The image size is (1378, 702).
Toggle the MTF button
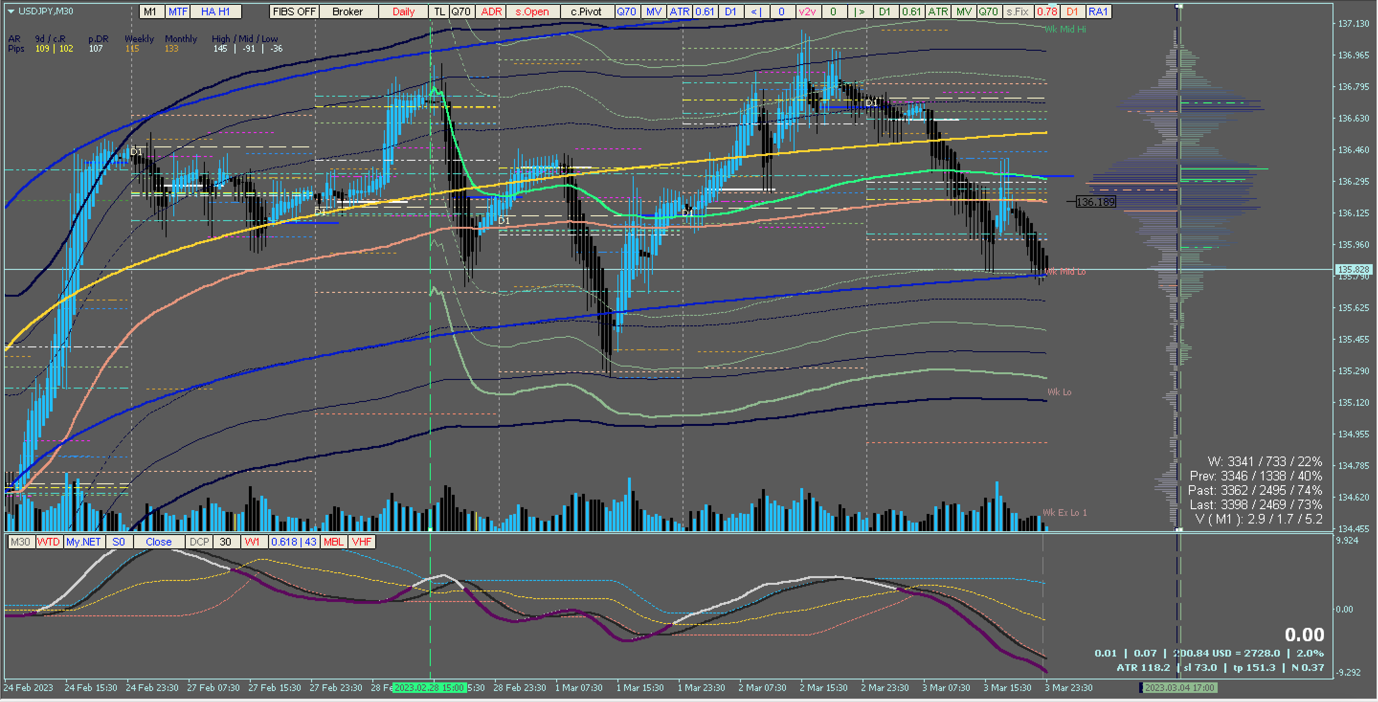coord(178,11)
